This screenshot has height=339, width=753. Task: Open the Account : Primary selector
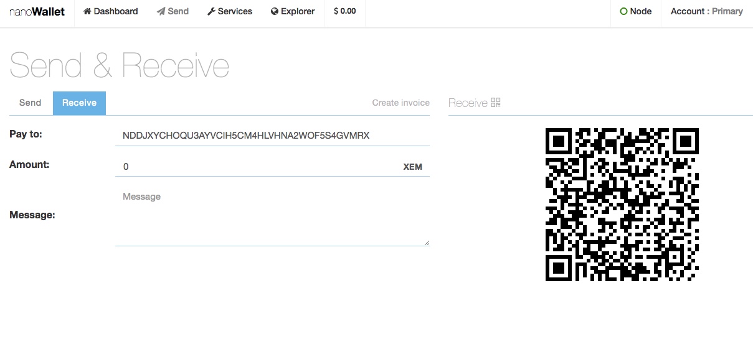click(x=707, y=11)
